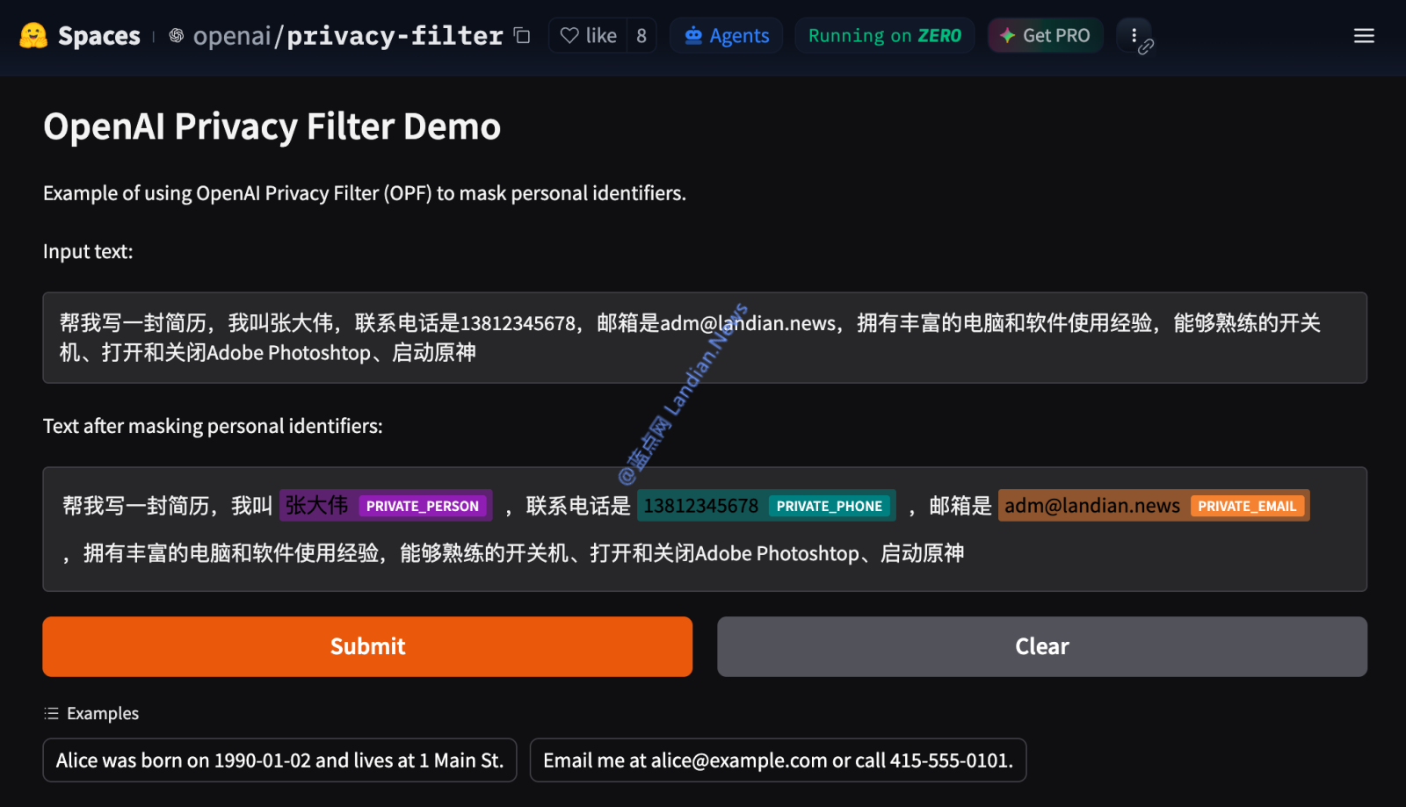Click the orange Submit button
Image resolution: width=1406 pixels, height=807 pixels.
[367, 646]
